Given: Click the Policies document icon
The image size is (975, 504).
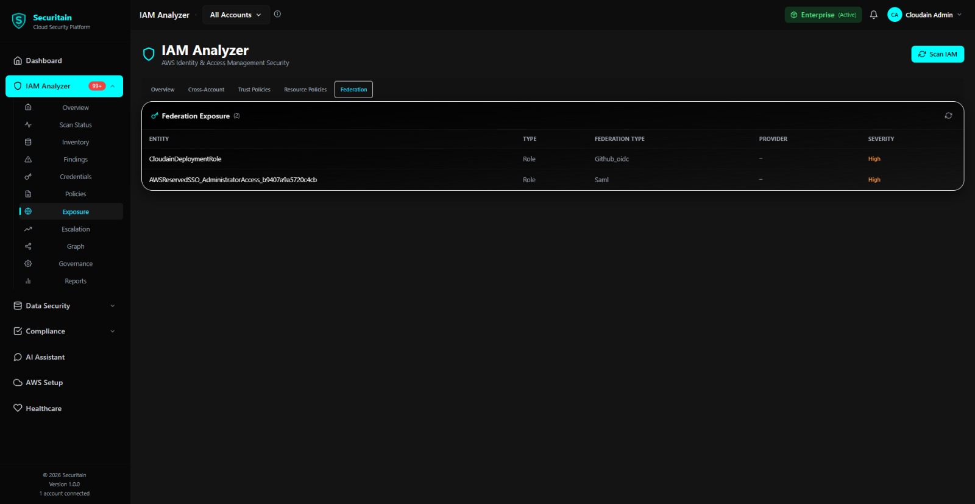Looking at the screenshot, I should [28, 194].
